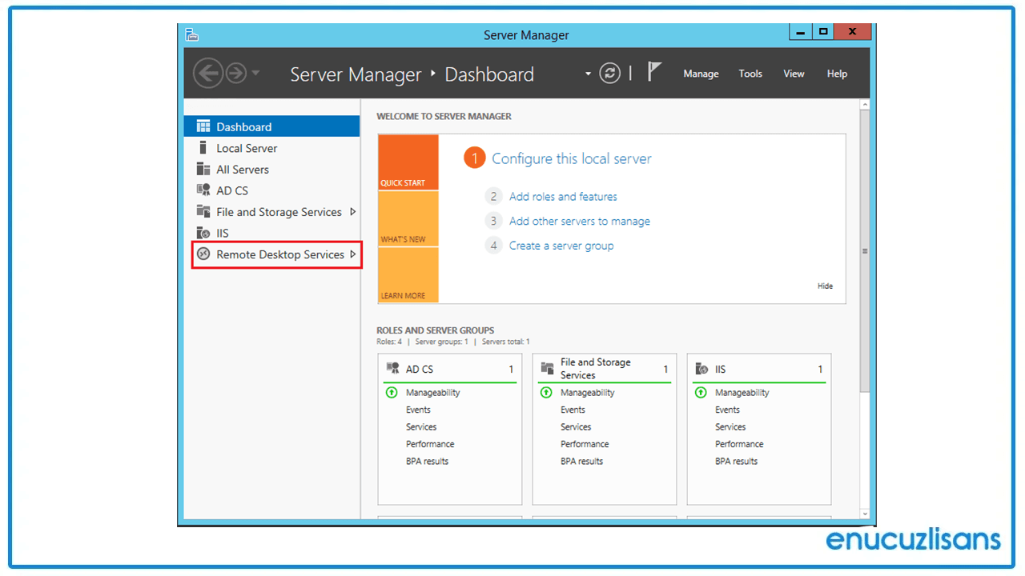
Task: Select IIS in the sidebar
Action: pyautogui.click(x=271, y=233)
